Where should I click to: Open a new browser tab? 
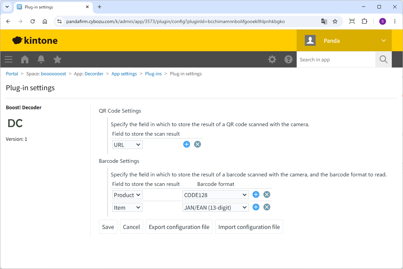coord(100,7)
